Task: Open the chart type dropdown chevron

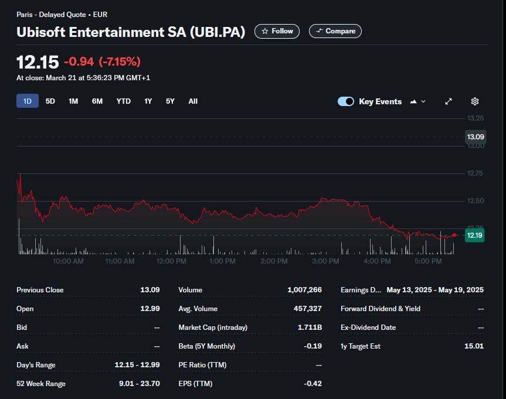Action: pos(423,101)
